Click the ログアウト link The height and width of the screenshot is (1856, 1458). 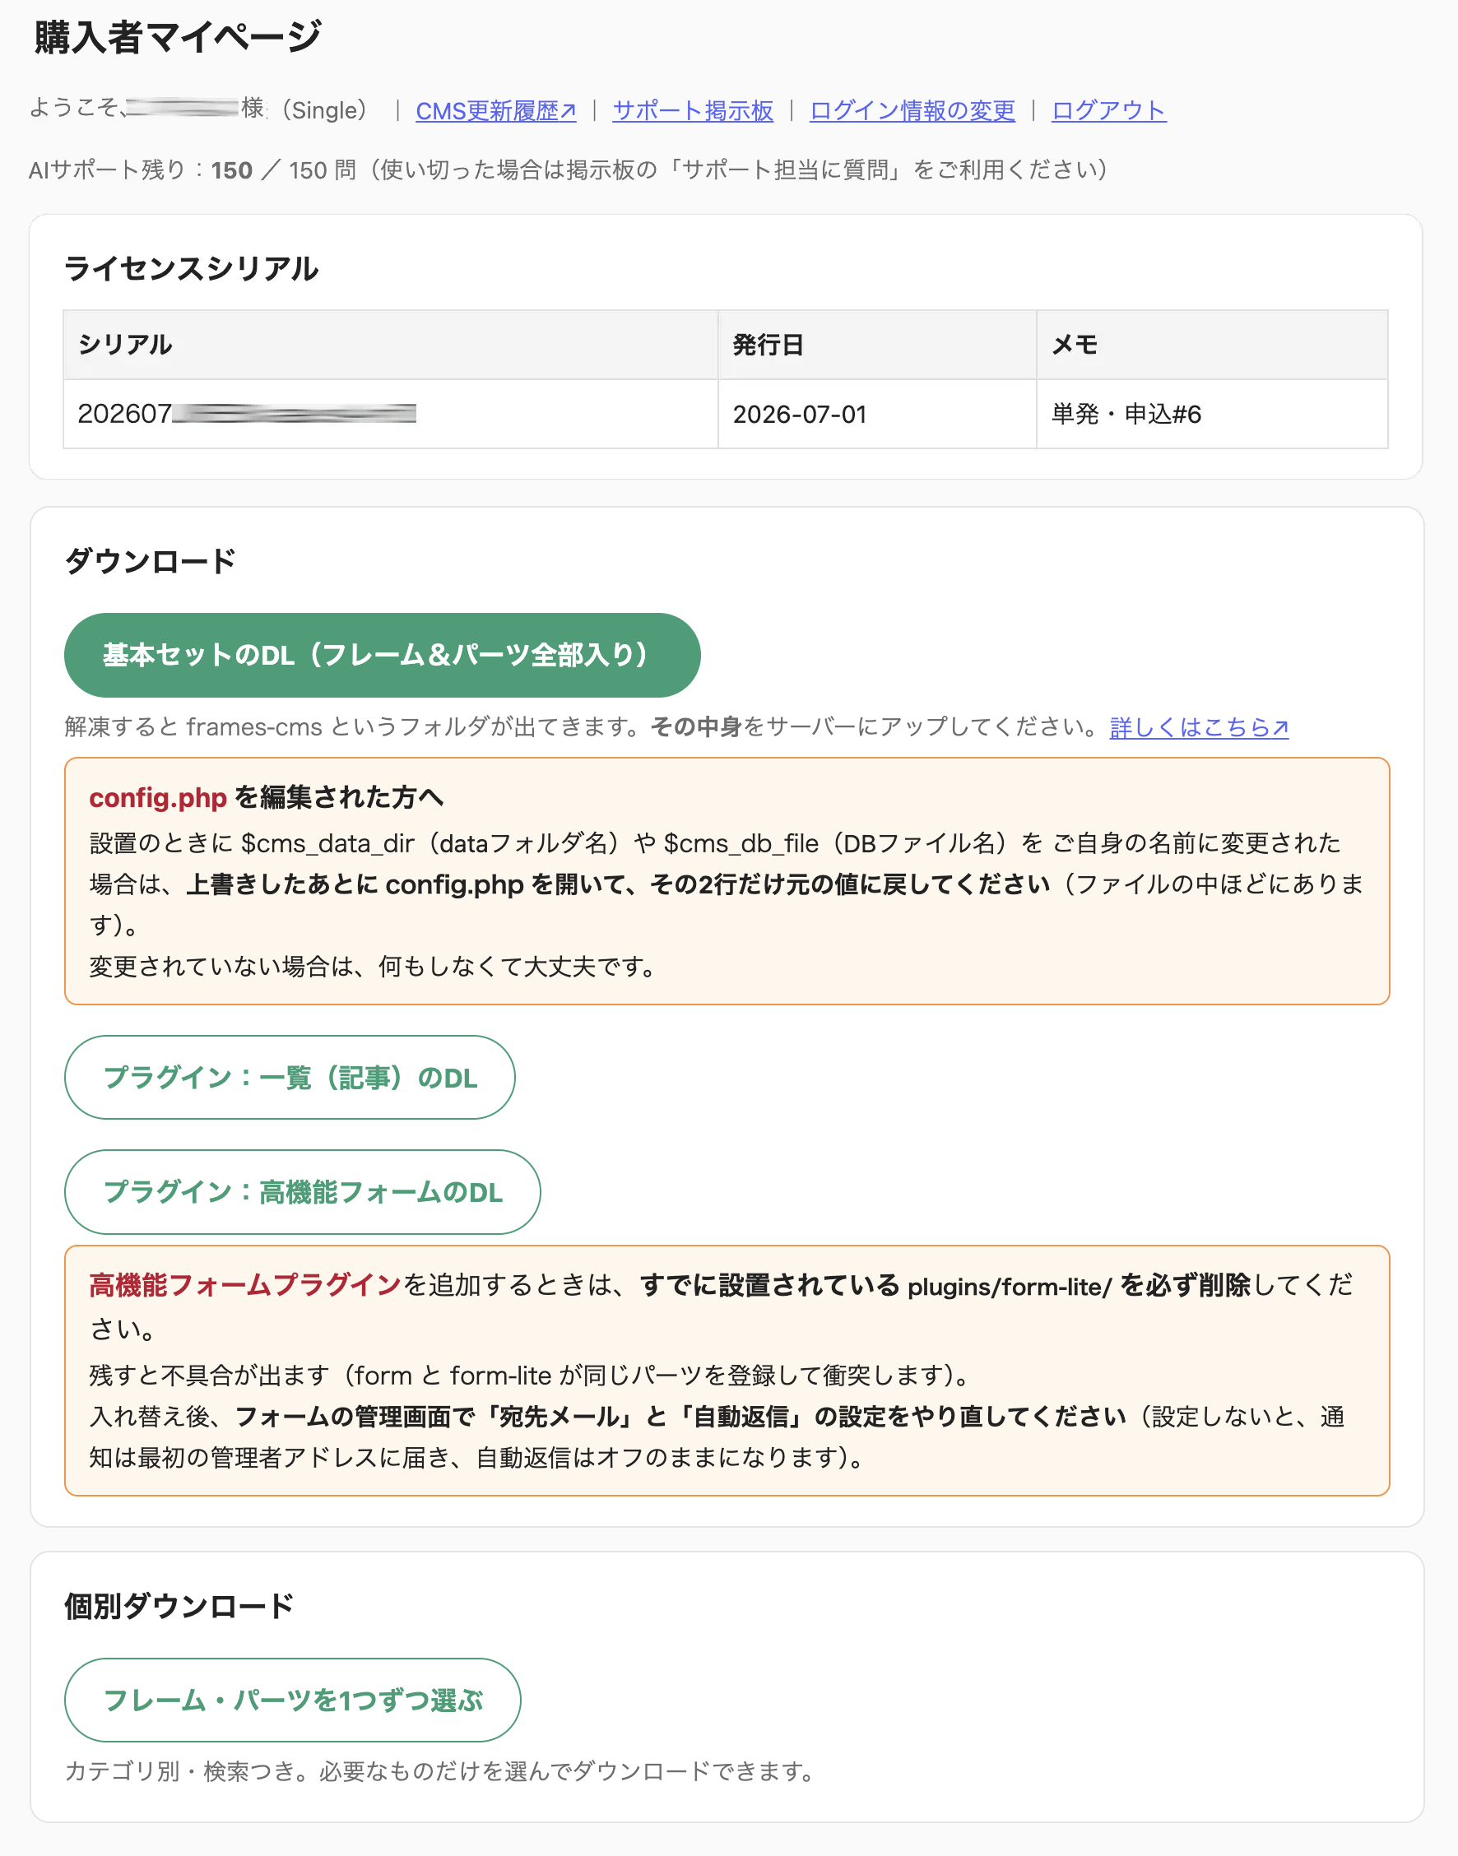[1108, 111]
